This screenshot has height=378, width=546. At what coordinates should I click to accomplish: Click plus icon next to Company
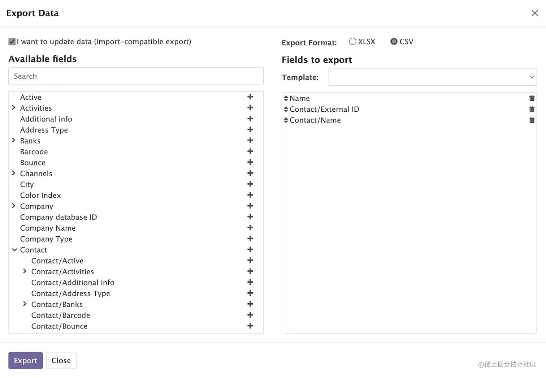click(250, 206)
